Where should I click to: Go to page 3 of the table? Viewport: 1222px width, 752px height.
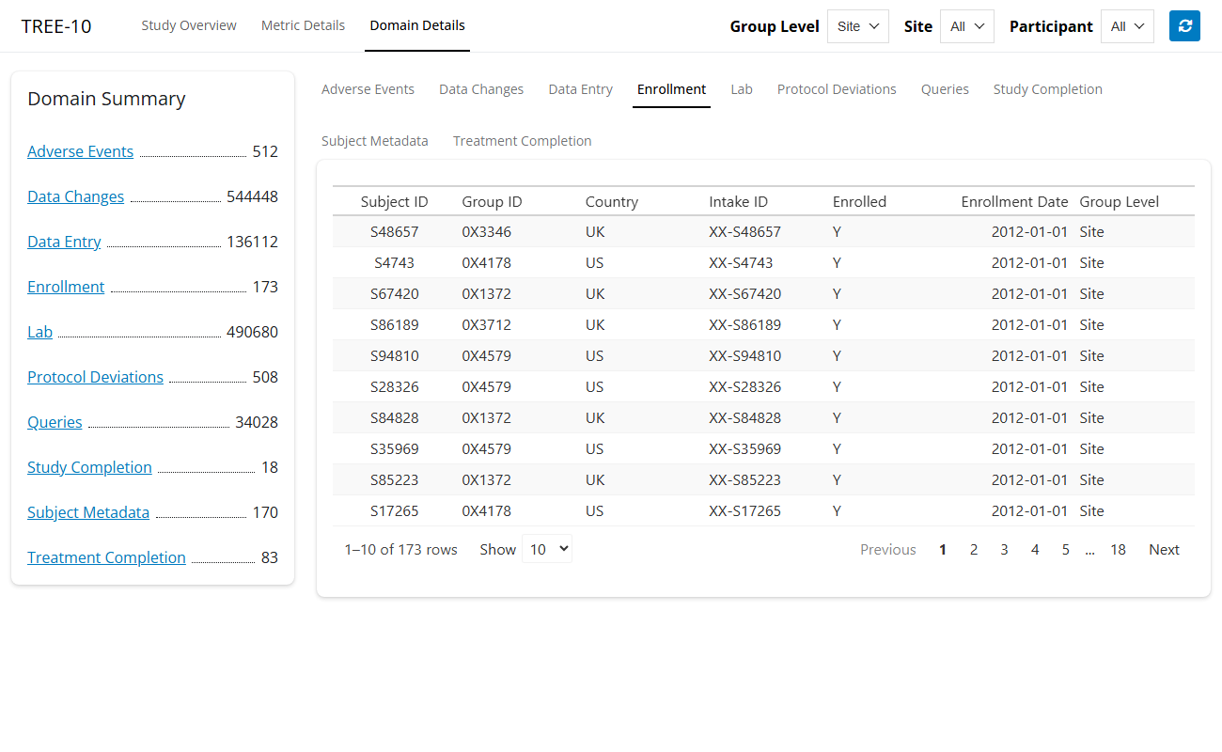pos(1004,550)
